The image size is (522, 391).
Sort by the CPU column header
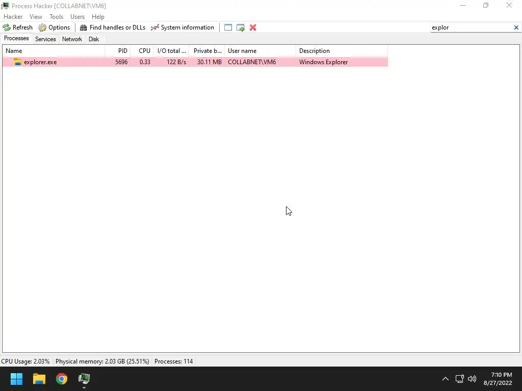142,51
